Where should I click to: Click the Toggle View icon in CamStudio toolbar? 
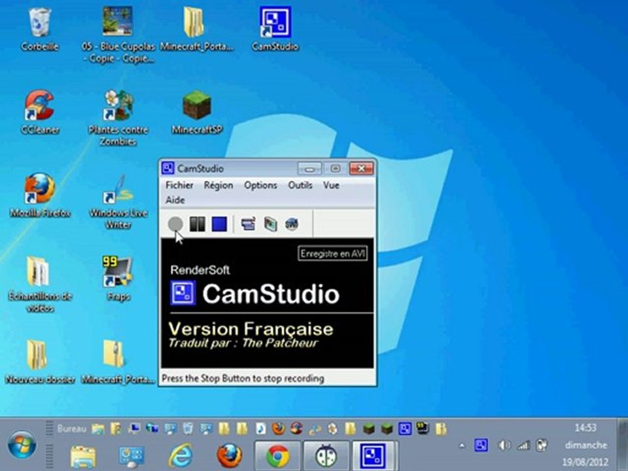[x=249, y=224]
